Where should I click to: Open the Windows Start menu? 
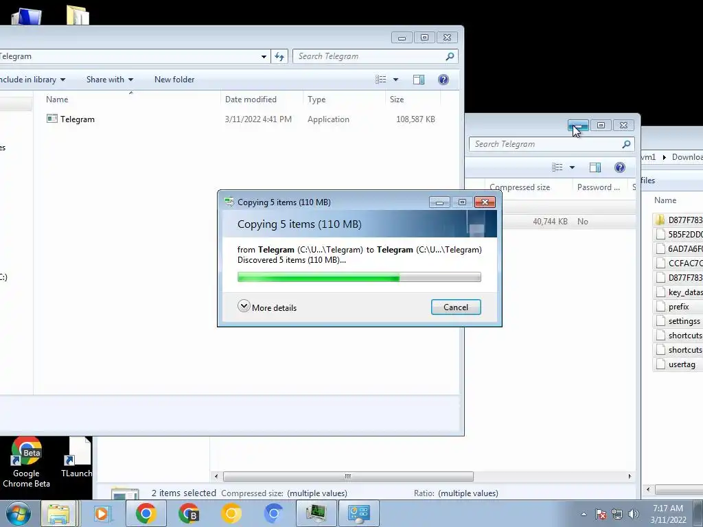[18, 513]
